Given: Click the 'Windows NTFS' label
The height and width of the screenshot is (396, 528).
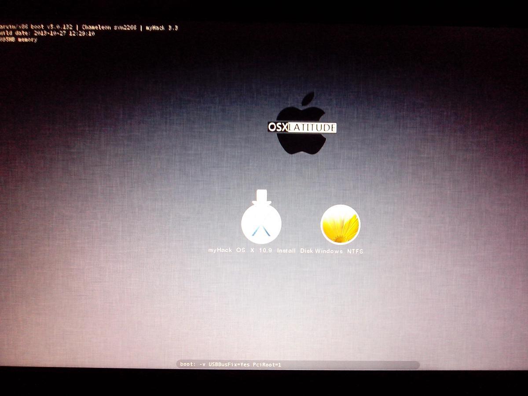Looking at the screenshot, I should (x=339, y=251).
